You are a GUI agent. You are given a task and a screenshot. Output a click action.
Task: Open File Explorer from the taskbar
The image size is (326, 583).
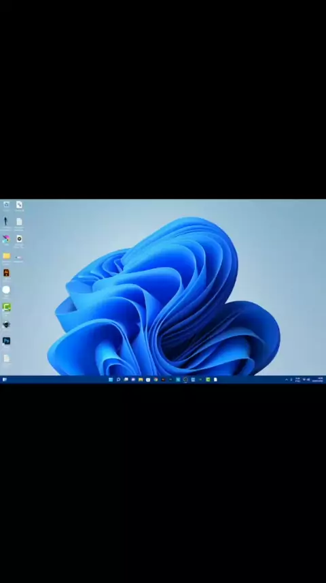141,379
